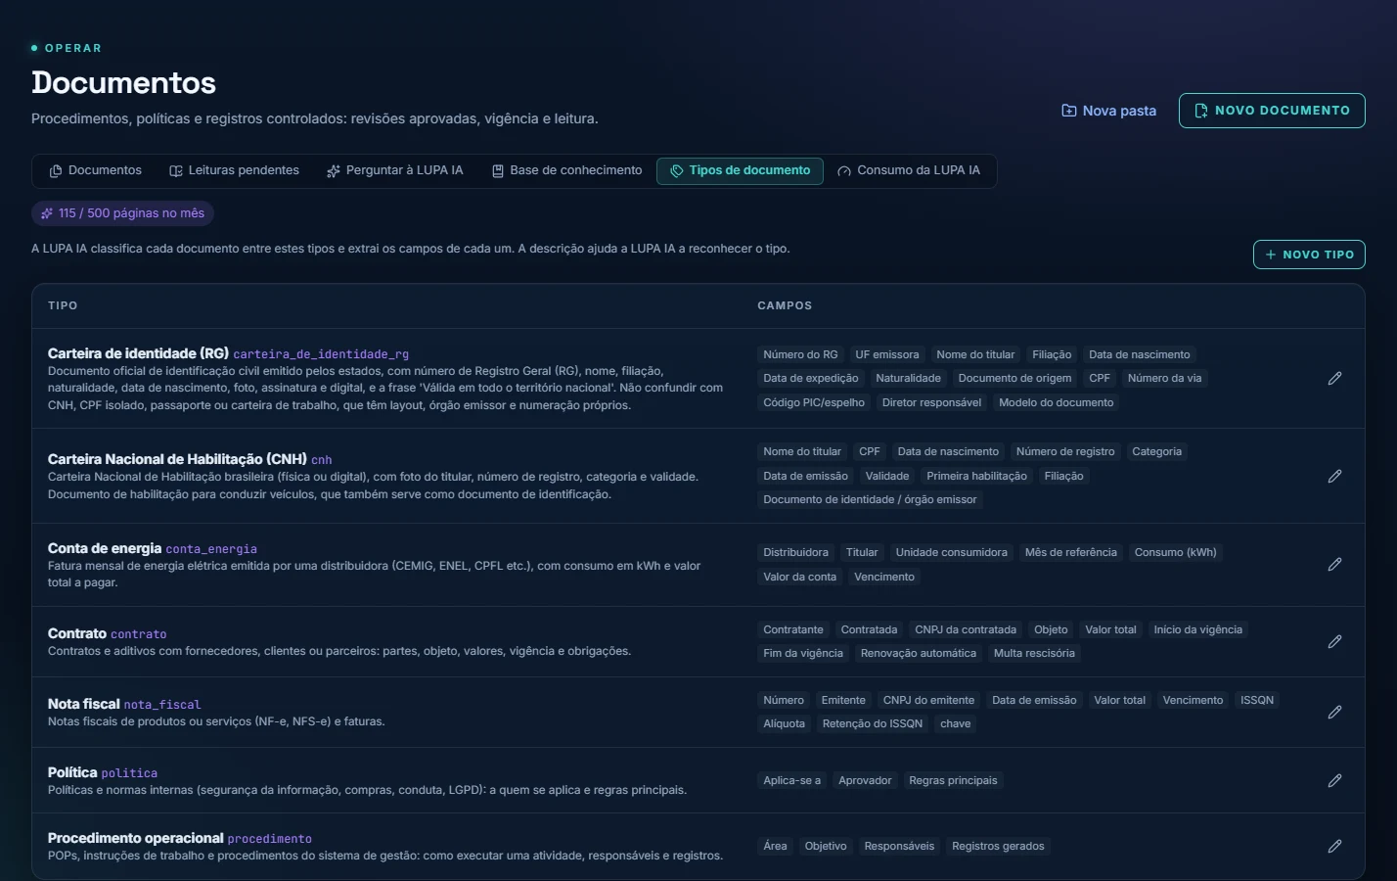The height and width of the screenshot is (881, 1397).
Task: Edit the Conta de energia document type
Action: pyautogui.click(x=1334, y=565)
